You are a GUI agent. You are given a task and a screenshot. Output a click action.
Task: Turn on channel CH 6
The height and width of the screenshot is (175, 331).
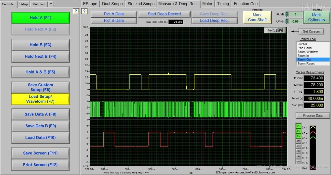pos(298,152)
